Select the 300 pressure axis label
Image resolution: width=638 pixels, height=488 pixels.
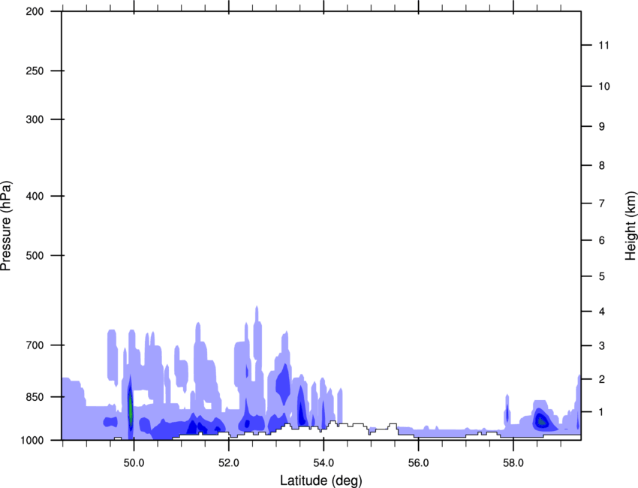[35, 119]
